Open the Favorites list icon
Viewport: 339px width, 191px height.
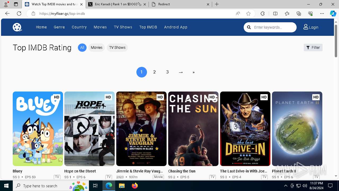coord(287,14)
